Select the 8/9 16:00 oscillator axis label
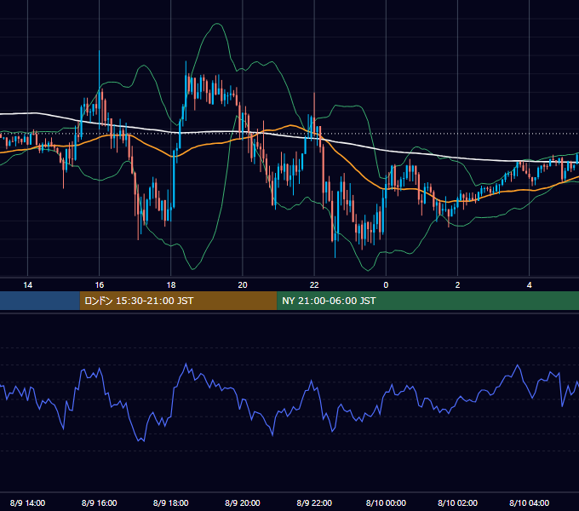Viewport: 579px width, 511px height. 100,502
